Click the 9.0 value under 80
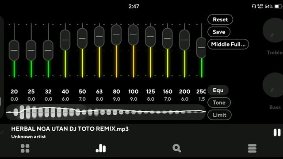The width and height of the screenshot is (283, 159). pos(116,99)
